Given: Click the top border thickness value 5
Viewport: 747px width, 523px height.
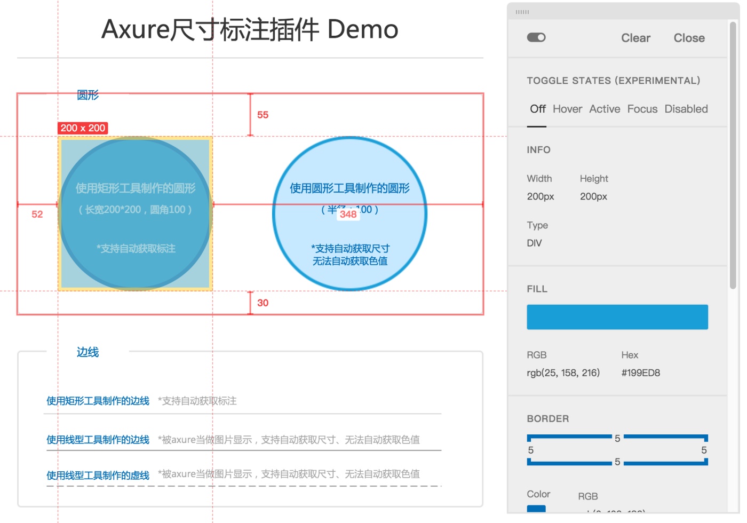Looking at the screenshot, I should [x=617, y=438].
